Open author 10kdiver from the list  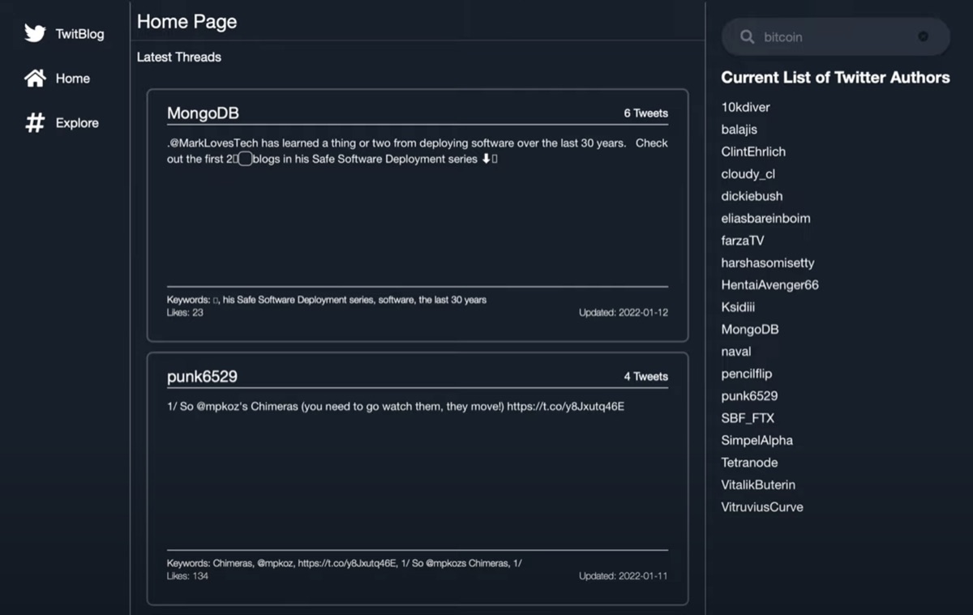click(745, 107)
